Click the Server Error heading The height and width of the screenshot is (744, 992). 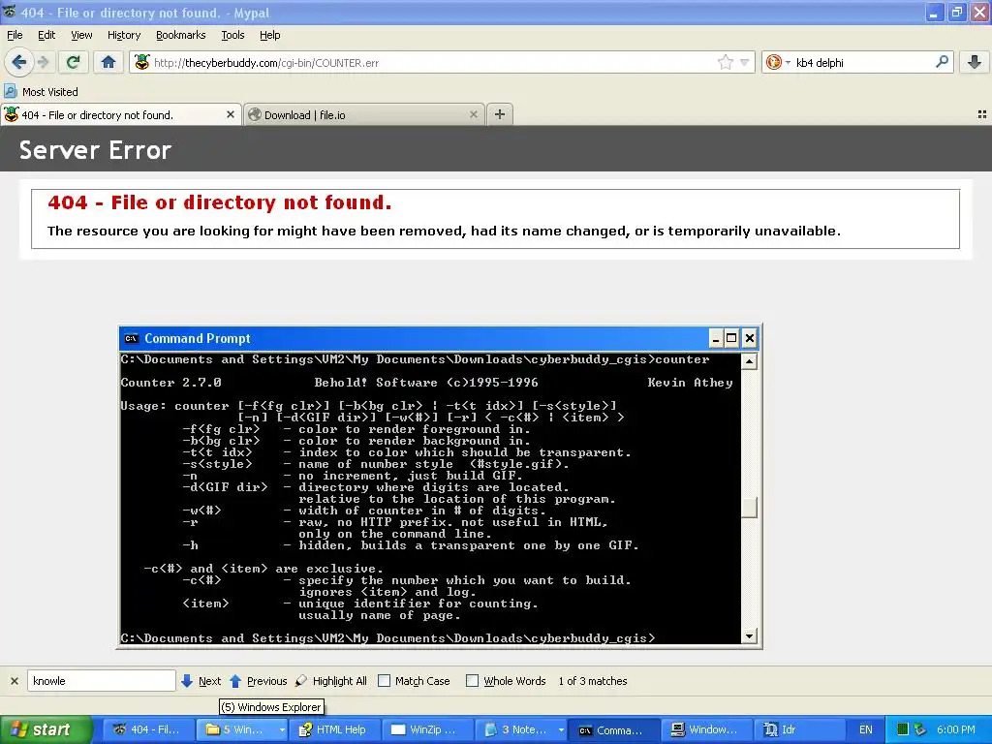(95, 150)
